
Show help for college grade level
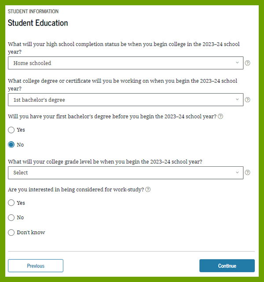click(x=247, y=172)
